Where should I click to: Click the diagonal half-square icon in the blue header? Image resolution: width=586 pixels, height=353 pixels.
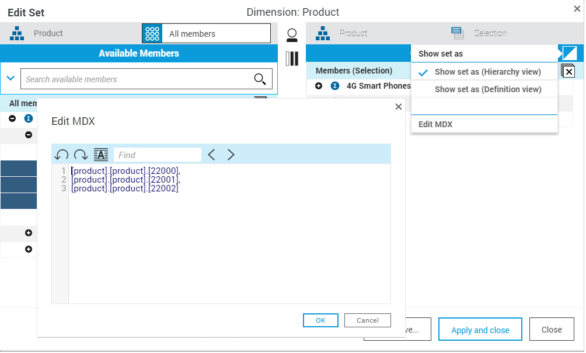point(570,54)
